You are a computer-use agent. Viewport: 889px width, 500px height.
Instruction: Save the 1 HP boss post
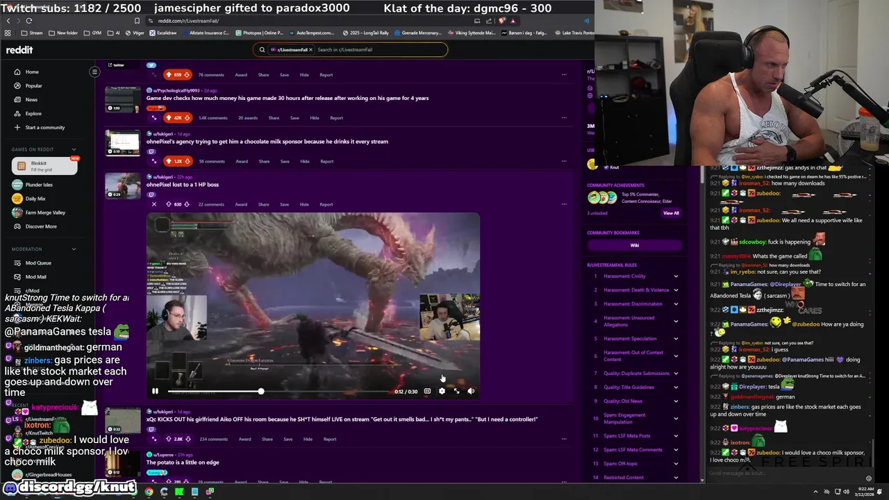284,204
